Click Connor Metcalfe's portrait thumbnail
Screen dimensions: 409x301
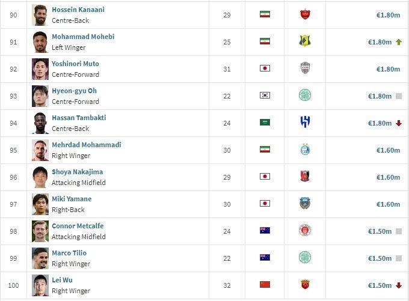point(40,231)
